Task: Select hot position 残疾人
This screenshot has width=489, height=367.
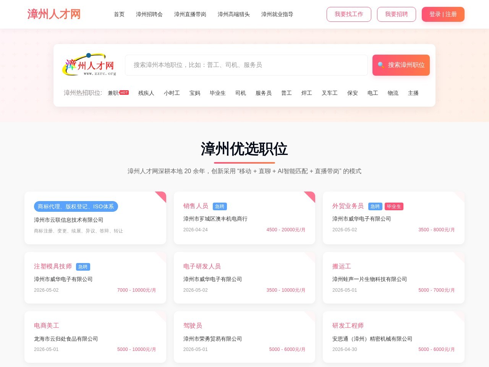Action: 146,93
